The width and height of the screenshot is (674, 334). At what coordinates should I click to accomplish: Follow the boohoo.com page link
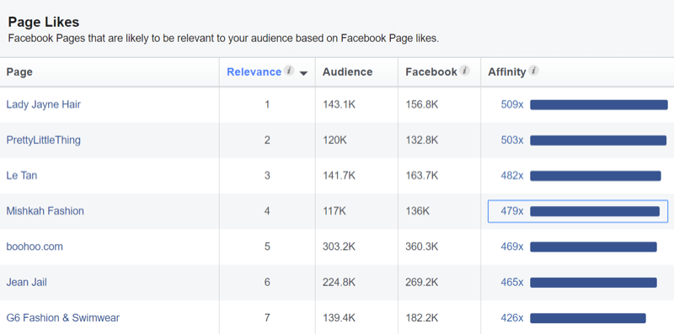click(35, 247)
